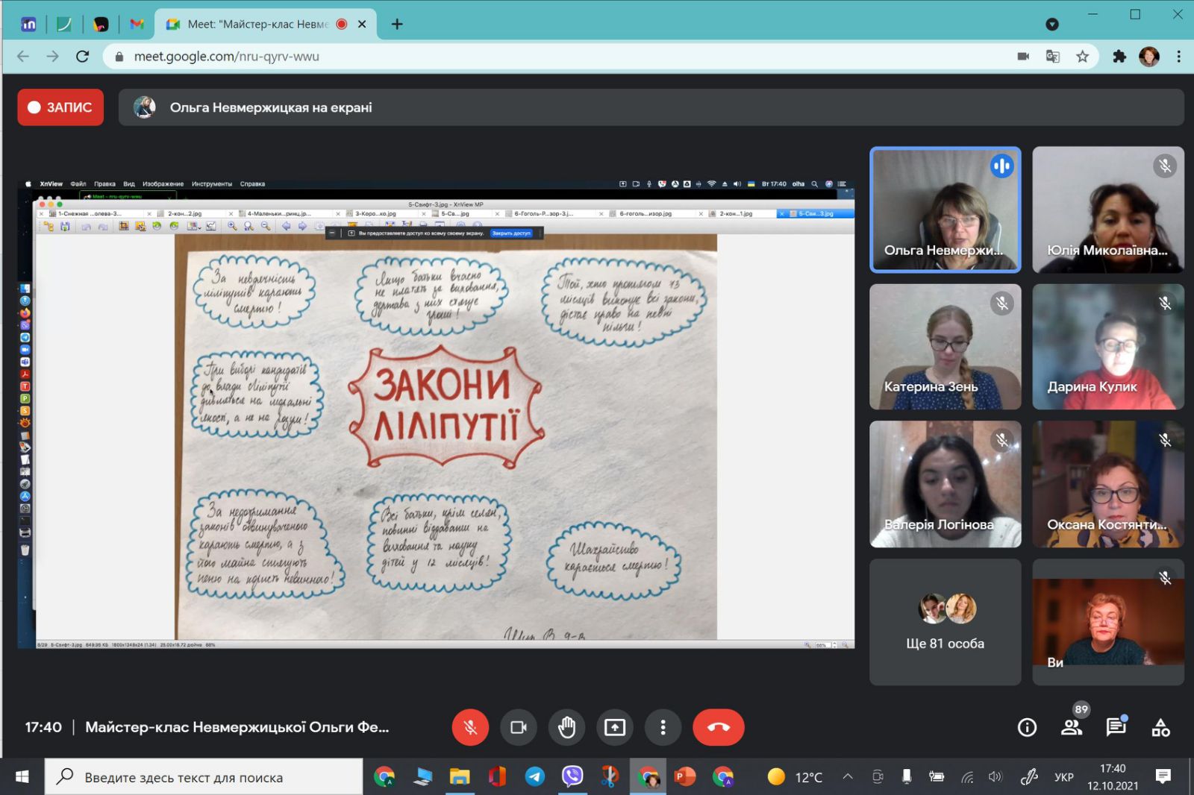Select Ольга Невмержицкая video tile
1194x795 pixels.
[x=945, y=210]
